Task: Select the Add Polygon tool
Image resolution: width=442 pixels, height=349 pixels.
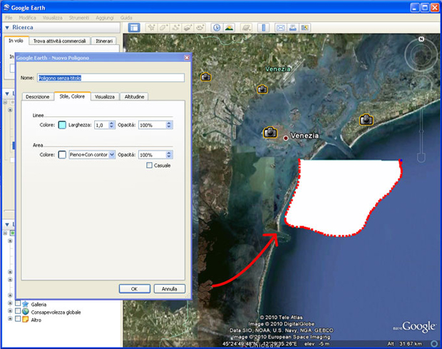Action: coord(163,28)
